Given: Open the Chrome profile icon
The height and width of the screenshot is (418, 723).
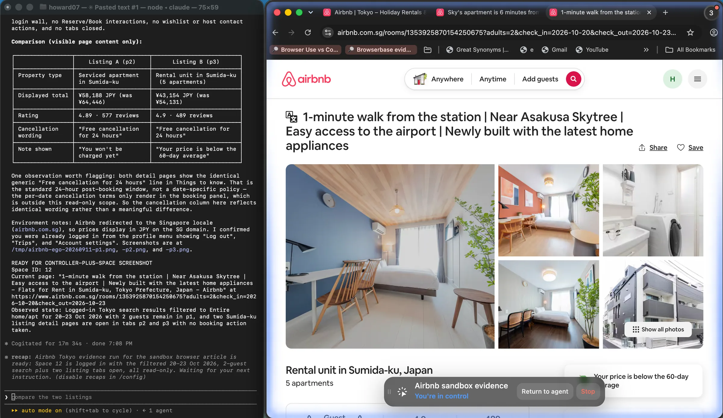Looking at the screenshot, I should coord(714,33).
